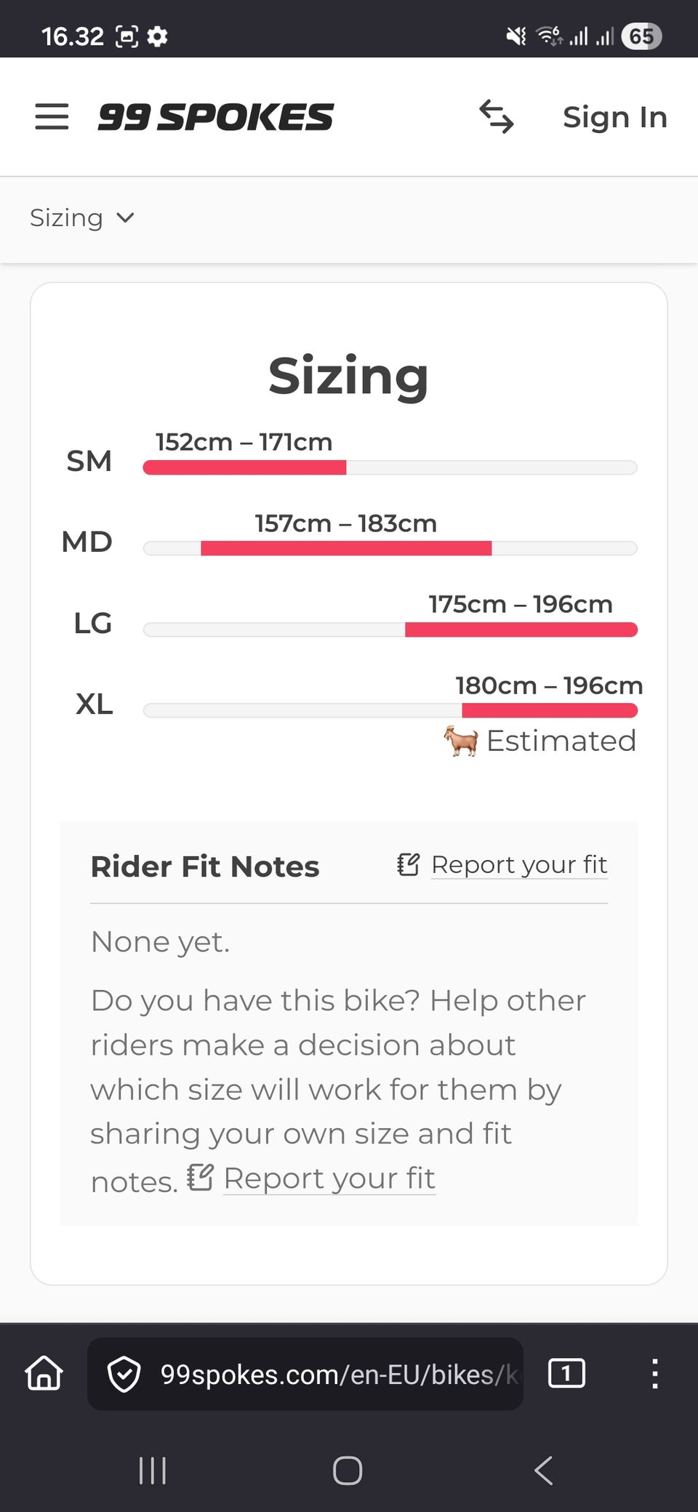Open the bike compare arrows icon
This screenshot has height=1512, width=698.
click(x=497, y=117)
